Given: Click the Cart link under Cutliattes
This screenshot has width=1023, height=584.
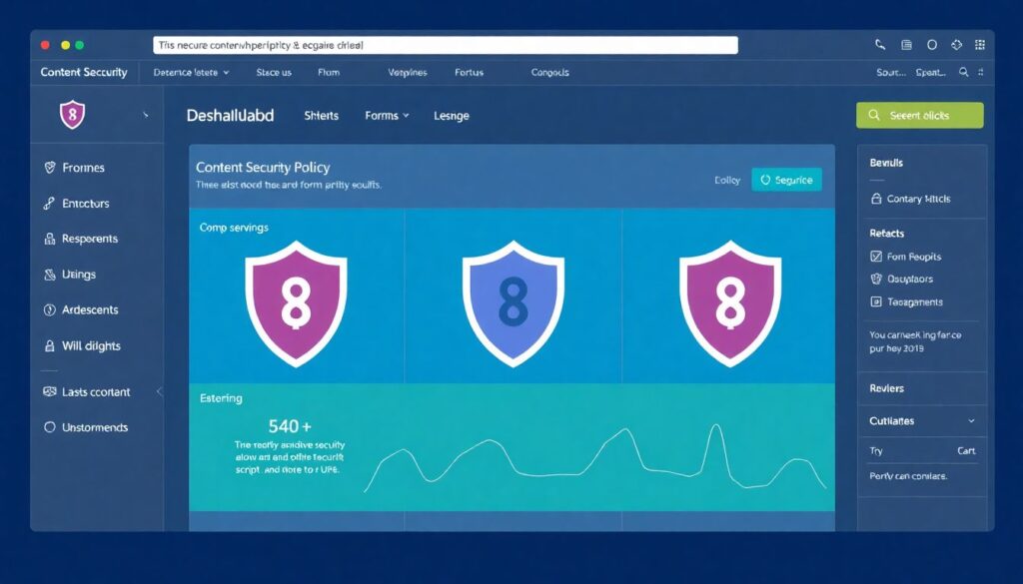Looking at the screenshot, I should 965,450.
